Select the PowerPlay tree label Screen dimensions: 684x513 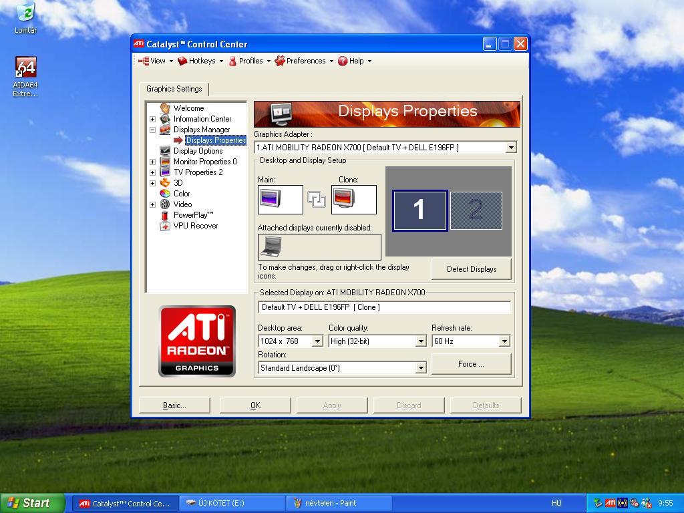(193, 215)
